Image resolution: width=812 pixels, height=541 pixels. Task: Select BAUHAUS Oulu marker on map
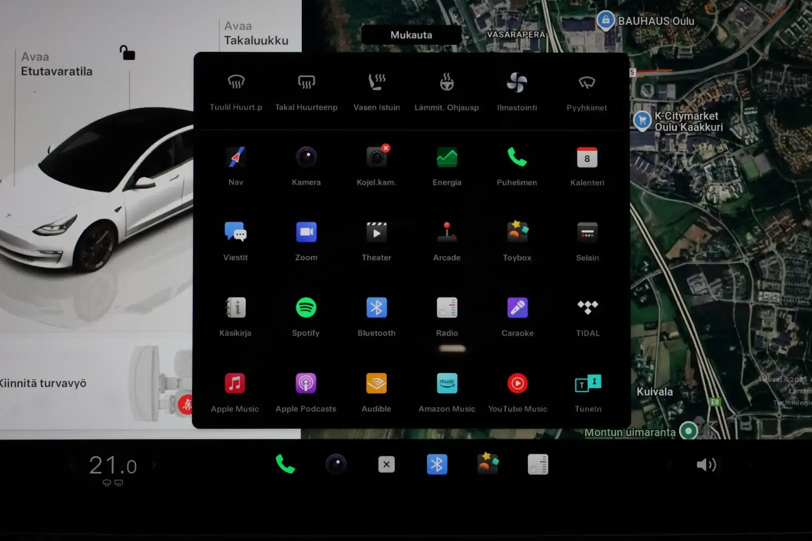point(605,20)
